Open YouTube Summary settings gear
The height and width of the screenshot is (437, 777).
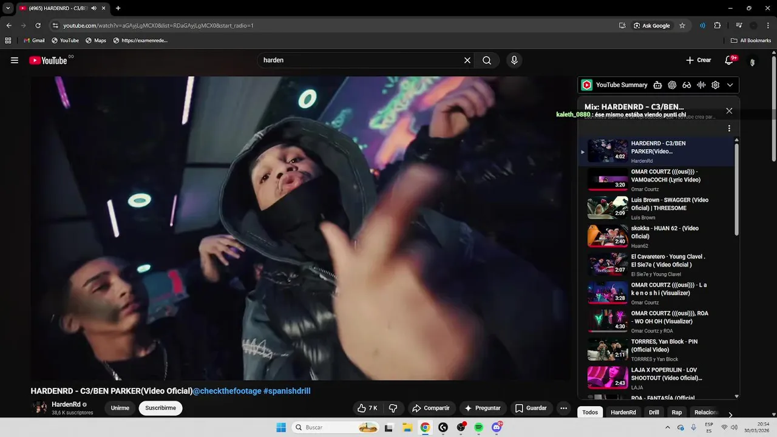point(716,85)
